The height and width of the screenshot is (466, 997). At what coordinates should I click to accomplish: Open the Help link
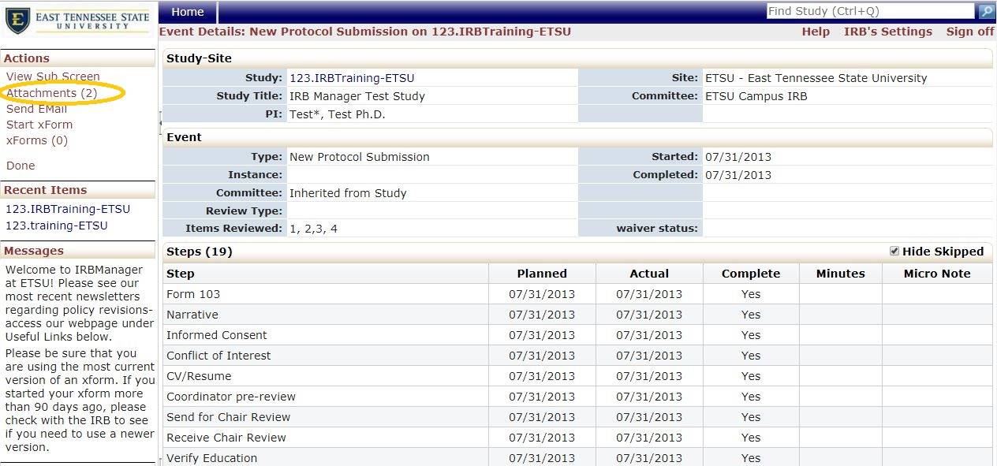[816, 32]
